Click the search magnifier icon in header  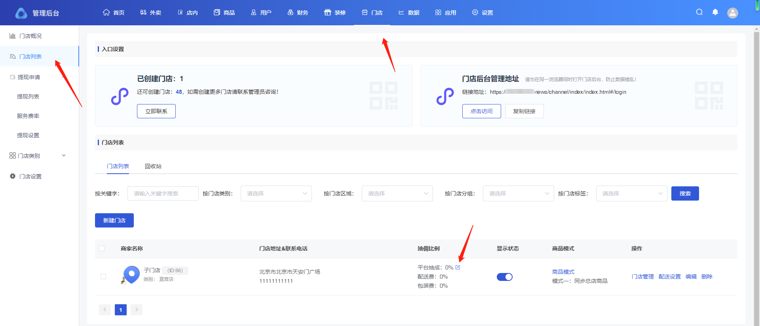[699, 12]
